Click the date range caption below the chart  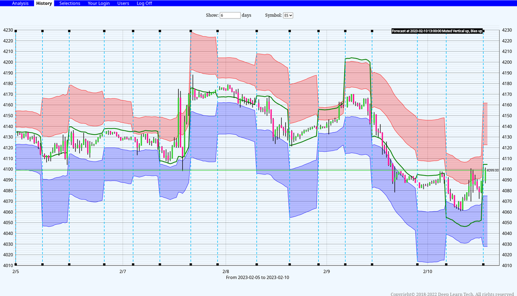[258, 277]
